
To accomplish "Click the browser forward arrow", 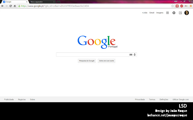I will pos(7,6).
